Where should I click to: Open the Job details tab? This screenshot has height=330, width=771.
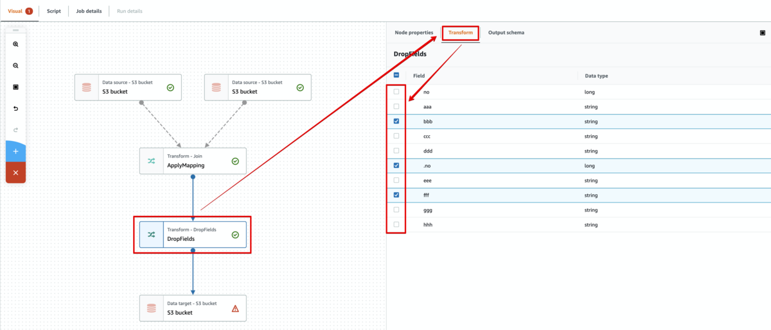click(89, 11)
